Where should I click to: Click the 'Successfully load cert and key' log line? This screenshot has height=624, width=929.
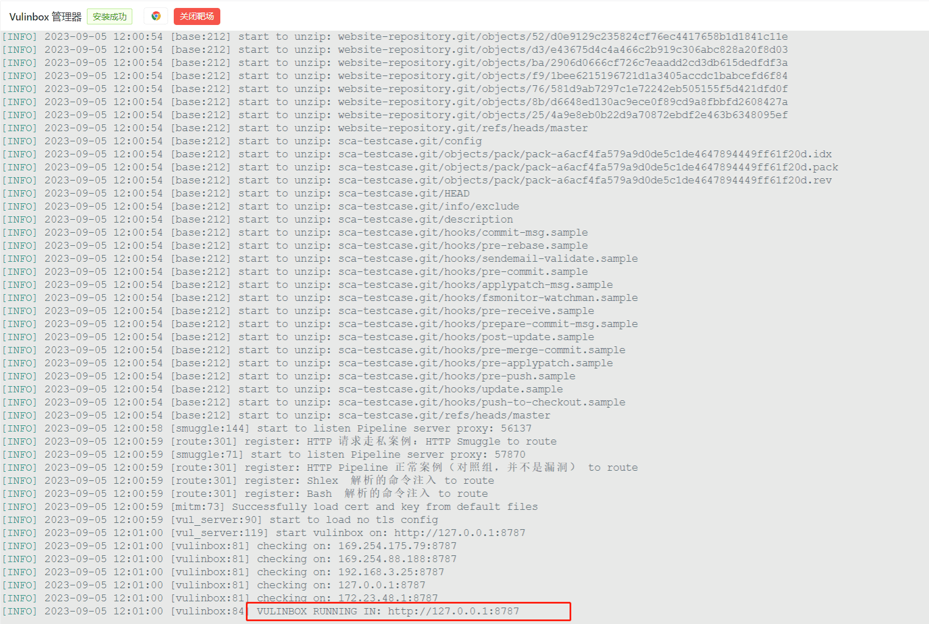(384, 507)
